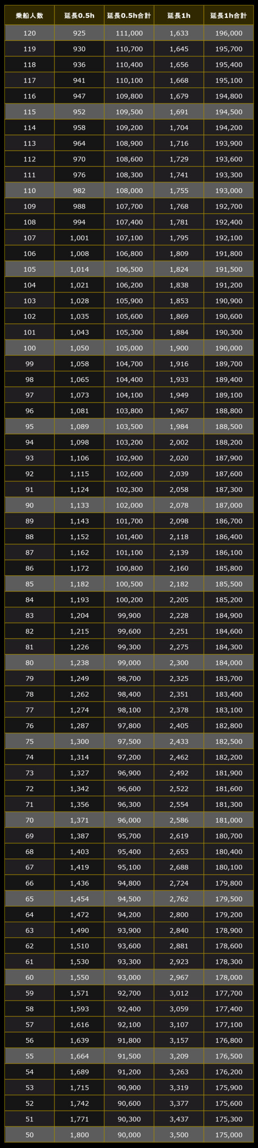Select the 1,800 cell in row 50
The image size is (258, 1148).
[x=79, y=1135]
